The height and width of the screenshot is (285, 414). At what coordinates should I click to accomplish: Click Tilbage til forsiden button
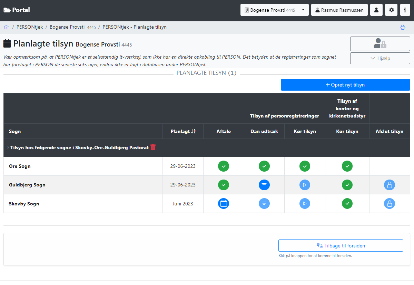coord(341,246)
